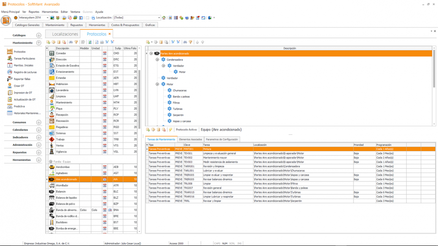Open Reportar fallas from the sidebar
Screen dimensions: 438x246
click(22, 79)
